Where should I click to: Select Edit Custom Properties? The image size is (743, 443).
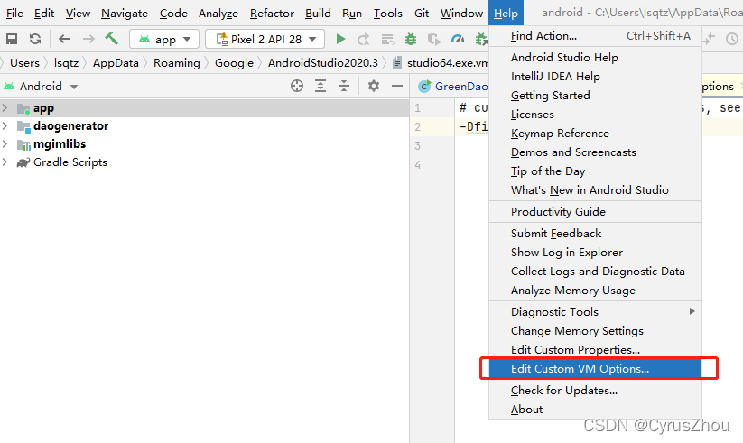tap(595, 350)
